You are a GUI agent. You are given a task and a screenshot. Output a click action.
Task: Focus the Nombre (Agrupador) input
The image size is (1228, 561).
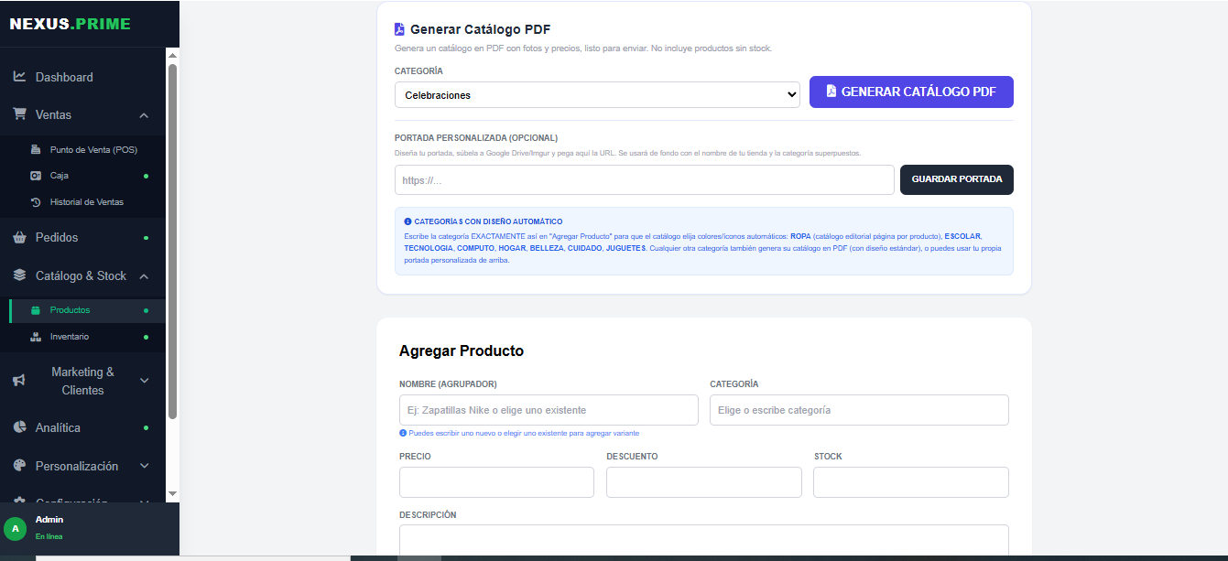pyautogui.click(x=549, y=410)
